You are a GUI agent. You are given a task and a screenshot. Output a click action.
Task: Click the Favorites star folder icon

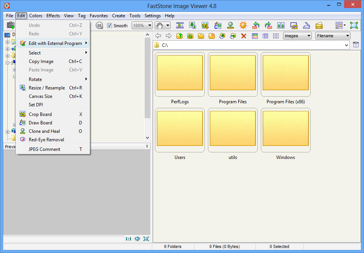(x=201, y=36)
